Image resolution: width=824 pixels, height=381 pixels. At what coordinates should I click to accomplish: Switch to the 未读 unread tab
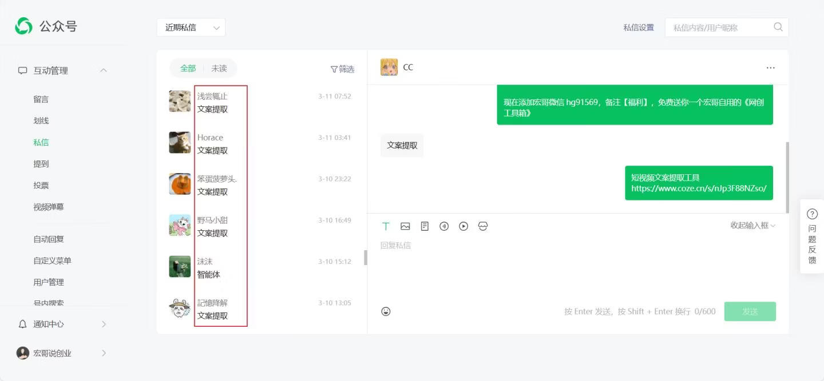[219, 68]
